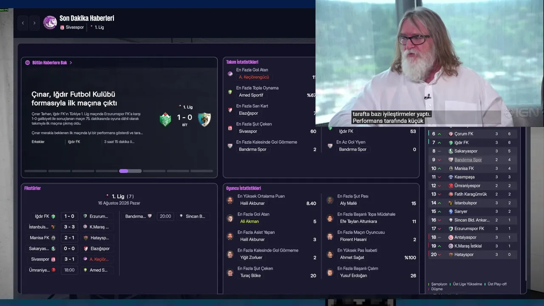Open 1. Lig (7) fixtures round title
This screenshot has height=306, width=544.
122,196
